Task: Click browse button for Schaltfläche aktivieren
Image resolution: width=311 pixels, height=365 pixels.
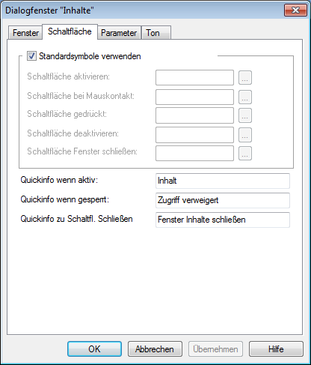Action: 245,78
